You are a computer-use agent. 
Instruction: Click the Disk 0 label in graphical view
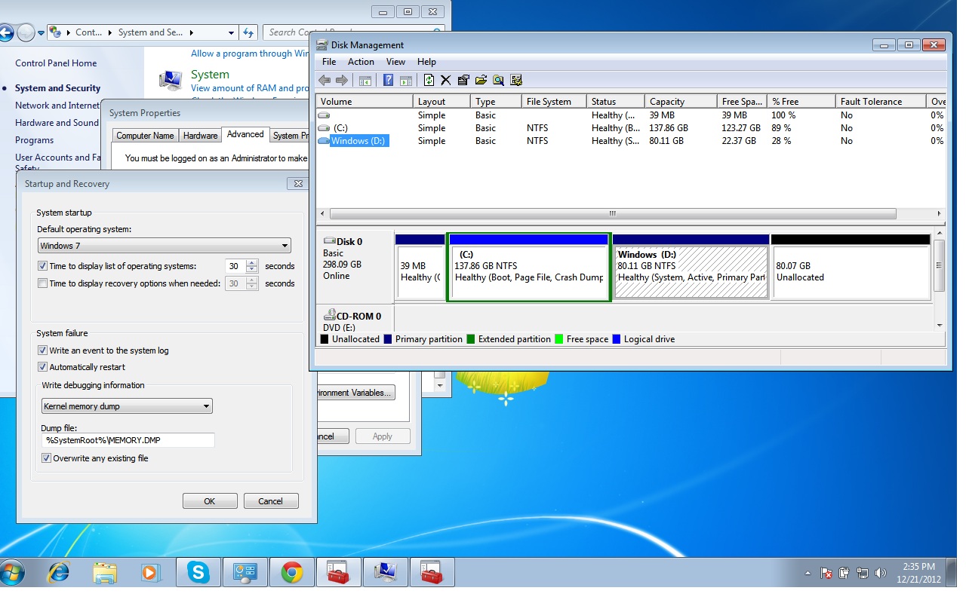click(349, 242)
